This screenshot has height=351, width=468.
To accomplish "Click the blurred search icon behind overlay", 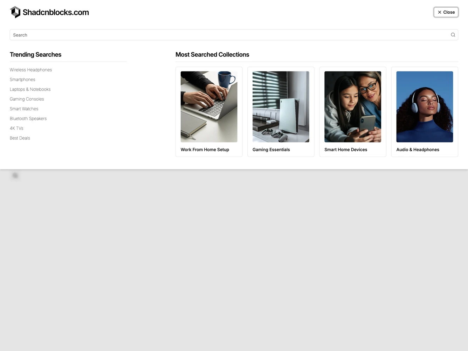I will pyautogui.click(x=15, y=175).
